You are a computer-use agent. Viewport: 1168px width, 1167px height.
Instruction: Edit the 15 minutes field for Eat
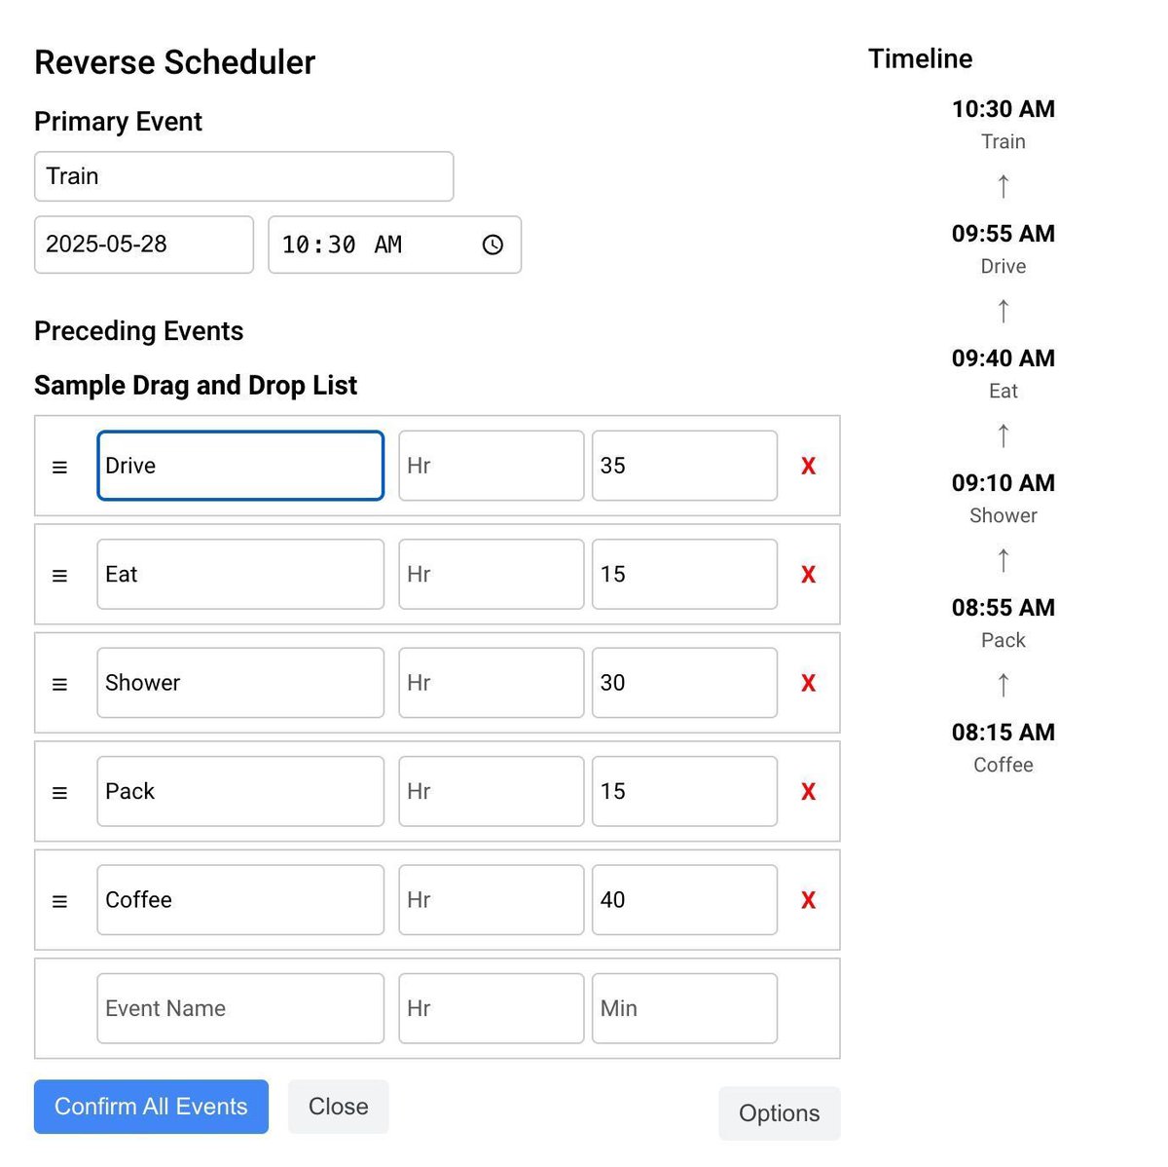click(685, 575)
